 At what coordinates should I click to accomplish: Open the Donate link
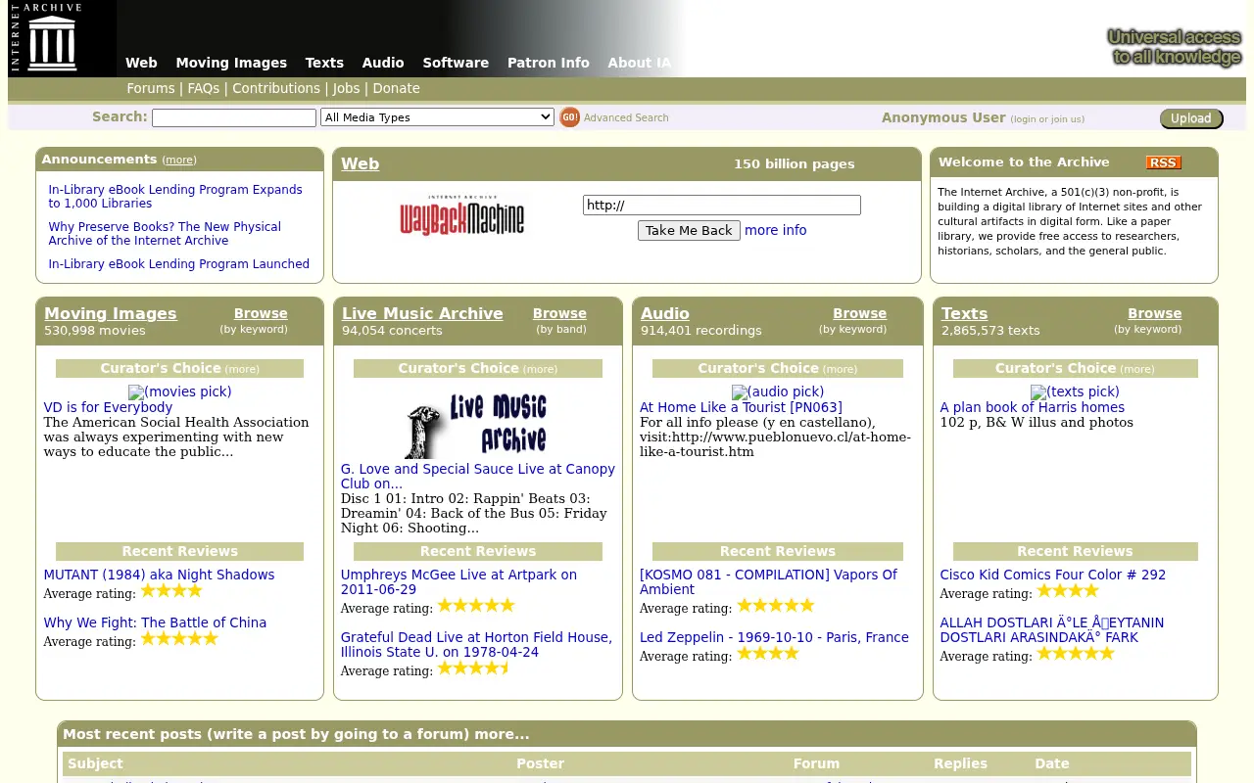[396, 88]
